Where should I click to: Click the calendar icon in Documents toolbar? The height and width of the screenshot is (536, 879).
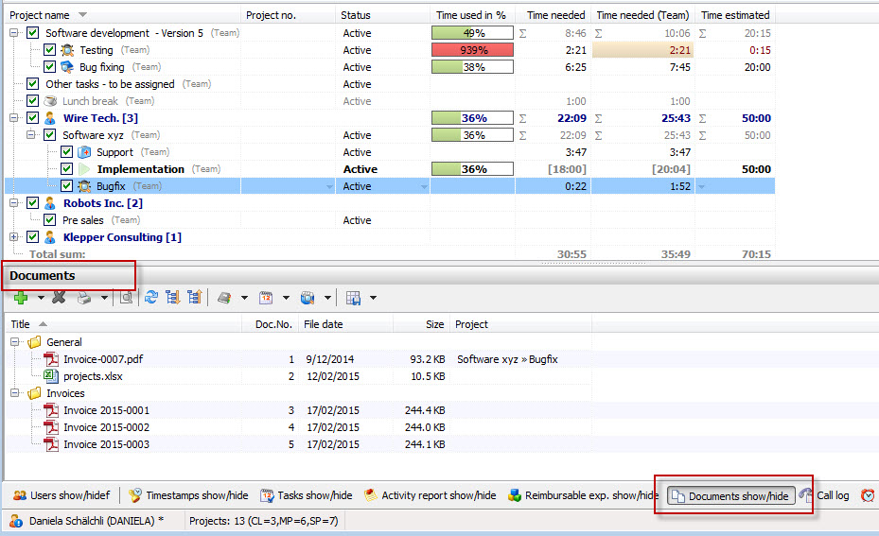pos(266,298)
